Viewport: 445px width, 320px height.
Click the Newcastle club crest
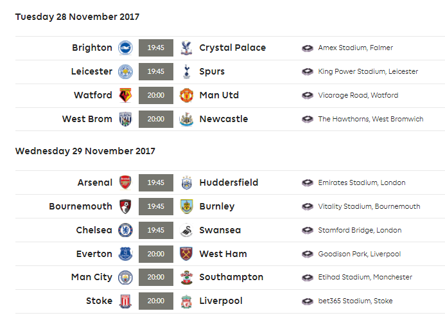[x=186, y=119]
